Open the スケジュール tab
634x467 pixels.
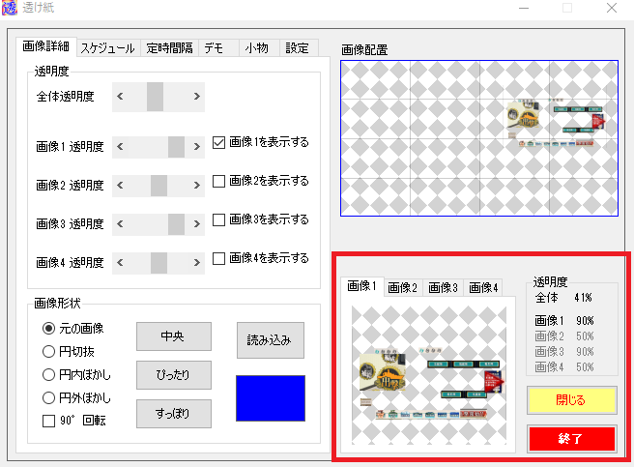coord(107,48)
